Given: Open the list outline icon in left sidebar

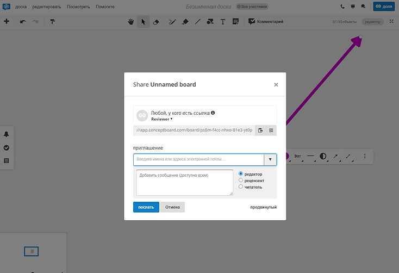Looking at the screenshot, I should tap(7, 161).
